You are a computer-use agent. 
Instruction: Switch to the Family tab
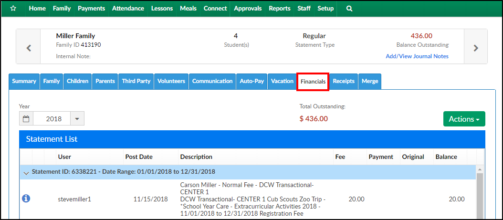pyautogui.click(x=52, y=82)
